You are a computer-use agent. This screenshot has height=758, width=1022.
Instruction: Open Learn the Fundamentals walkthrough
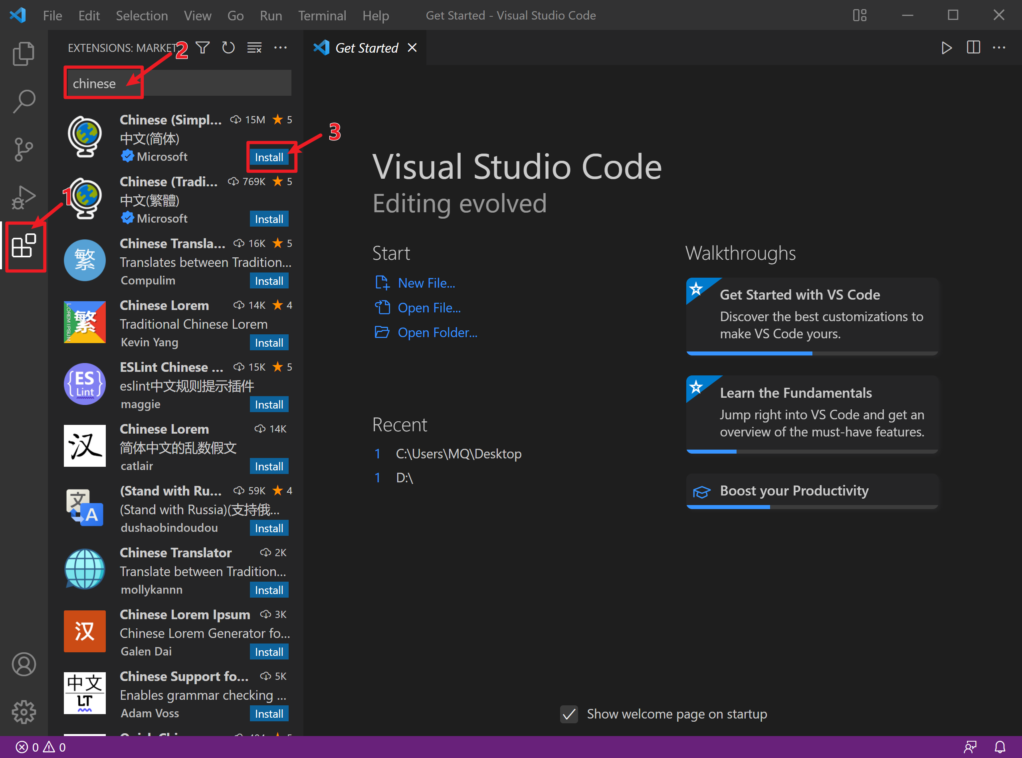pyautogui.click(x=812, y=415)
